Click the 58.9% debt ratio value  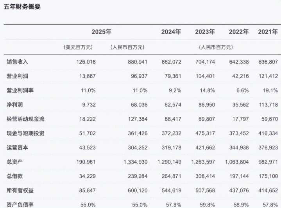pyautogui.click(x=241, y=205)
